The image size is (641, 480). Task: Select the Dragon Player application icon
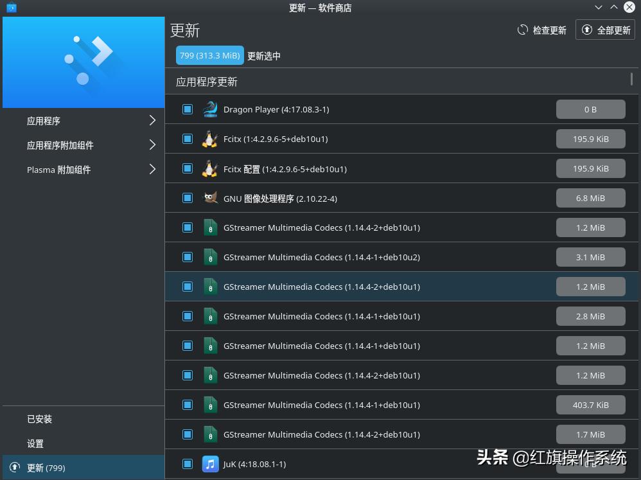click(210, 109)
